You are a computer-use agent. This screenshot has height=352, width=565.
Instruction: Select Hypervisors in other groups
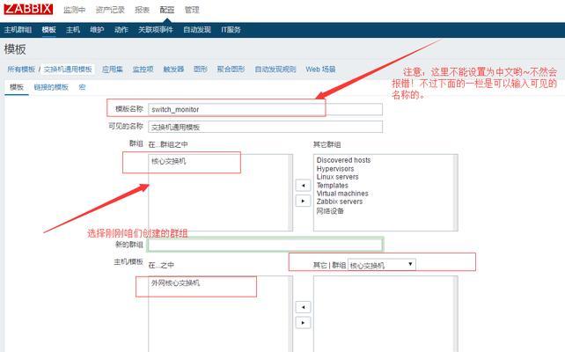(335, 169)
